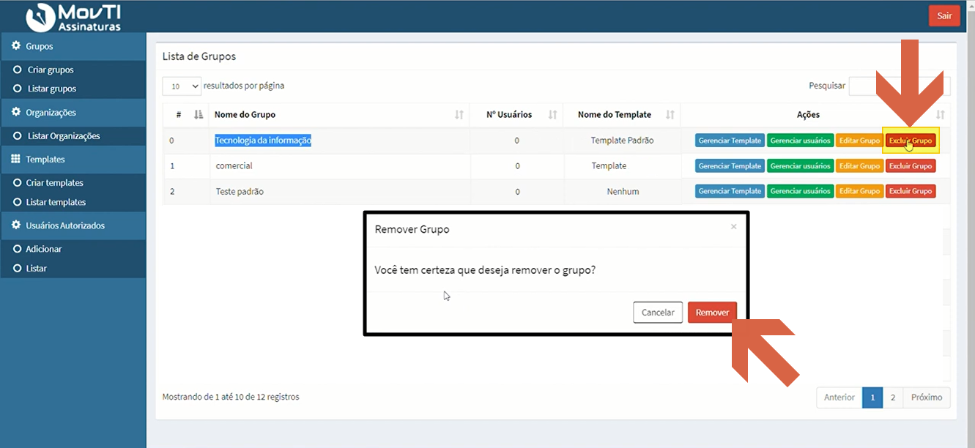
Task: Click Gerenciar Template for Tecnologia da informação
Action: [730, 141]
